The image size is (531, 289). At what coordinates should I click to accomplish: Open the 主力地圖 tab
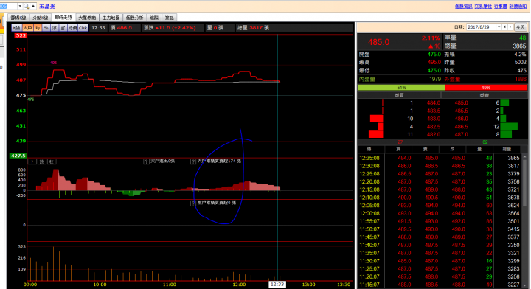click(111, 18)
